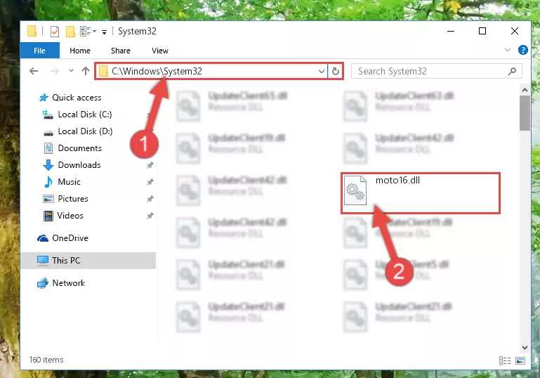This screenshot has height=378, width=540.
Task: Click the folder icon in the address bar
Action: (x=103, y=72)
